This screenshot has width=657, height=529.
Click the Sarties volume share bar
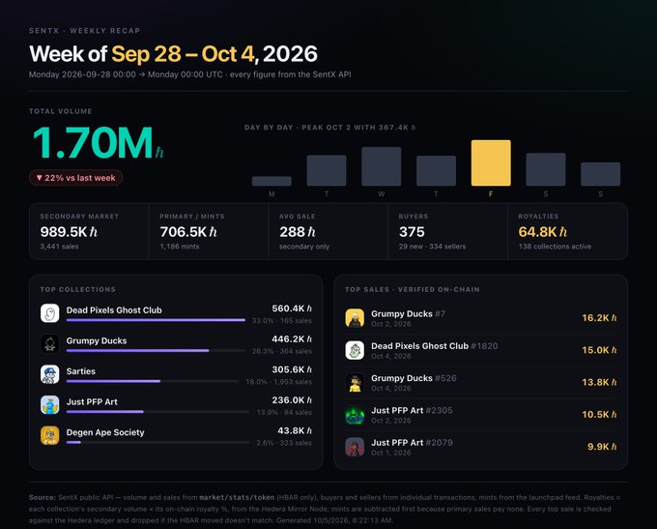[153, 381]
